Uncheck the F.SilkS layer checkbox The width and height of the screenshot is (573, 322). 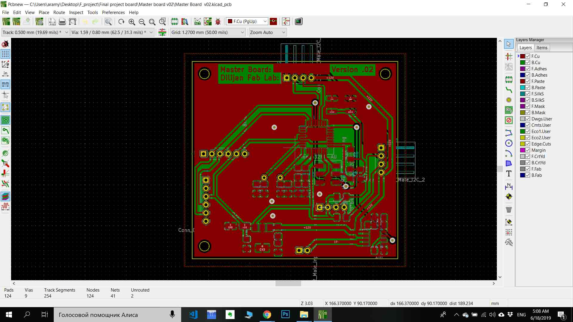(528, 94)
